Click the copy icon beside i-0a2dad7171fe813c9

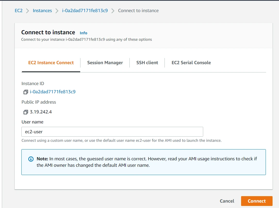click(25, 92)
